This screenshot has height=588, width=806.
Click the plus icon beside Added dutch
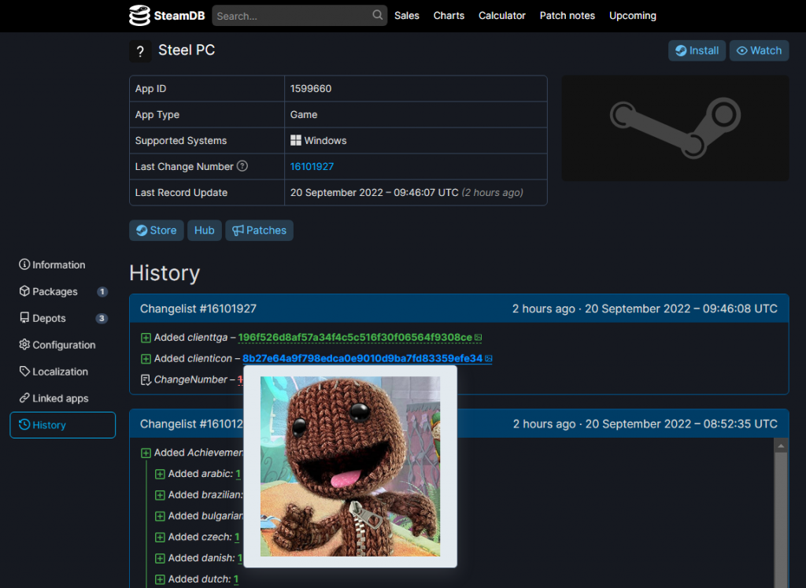(160, 579)
